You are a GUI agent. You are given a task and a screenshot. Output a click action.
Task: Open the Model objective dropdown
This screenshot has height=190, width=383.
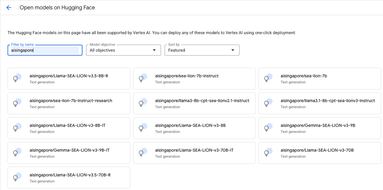pyautogui.click(x=123, y=50)
